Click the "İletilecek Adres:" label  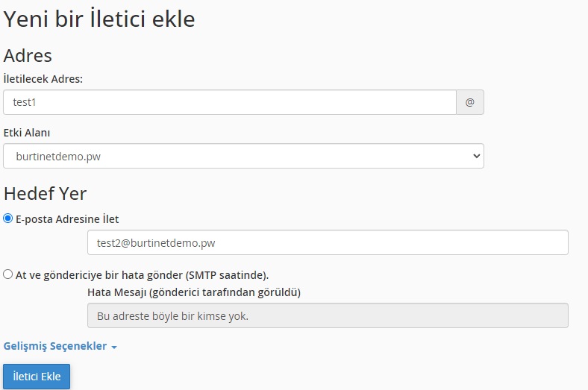tap(43, 78)
